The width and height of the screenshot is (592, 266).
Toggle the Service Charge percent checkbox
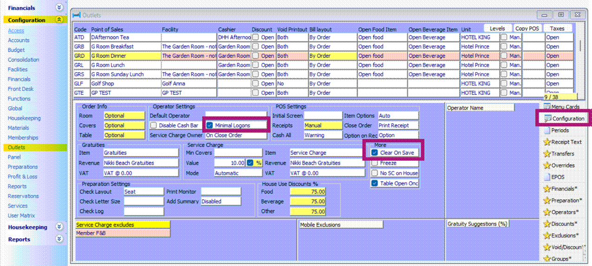tap(250, 163)
